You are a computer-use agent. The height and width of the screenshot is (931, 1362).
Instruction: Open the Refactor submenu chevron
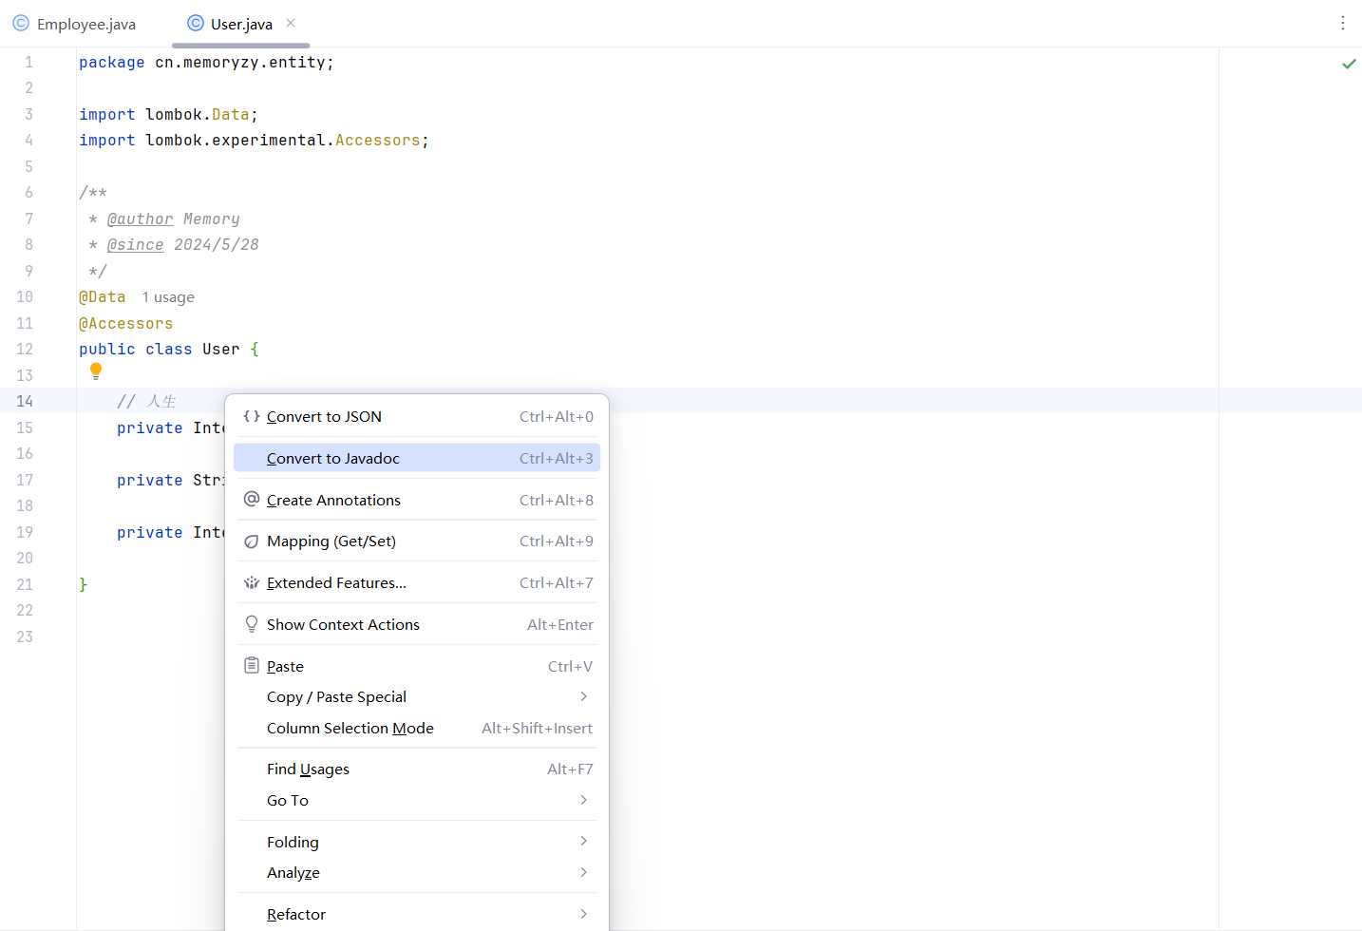pos(584,913)
